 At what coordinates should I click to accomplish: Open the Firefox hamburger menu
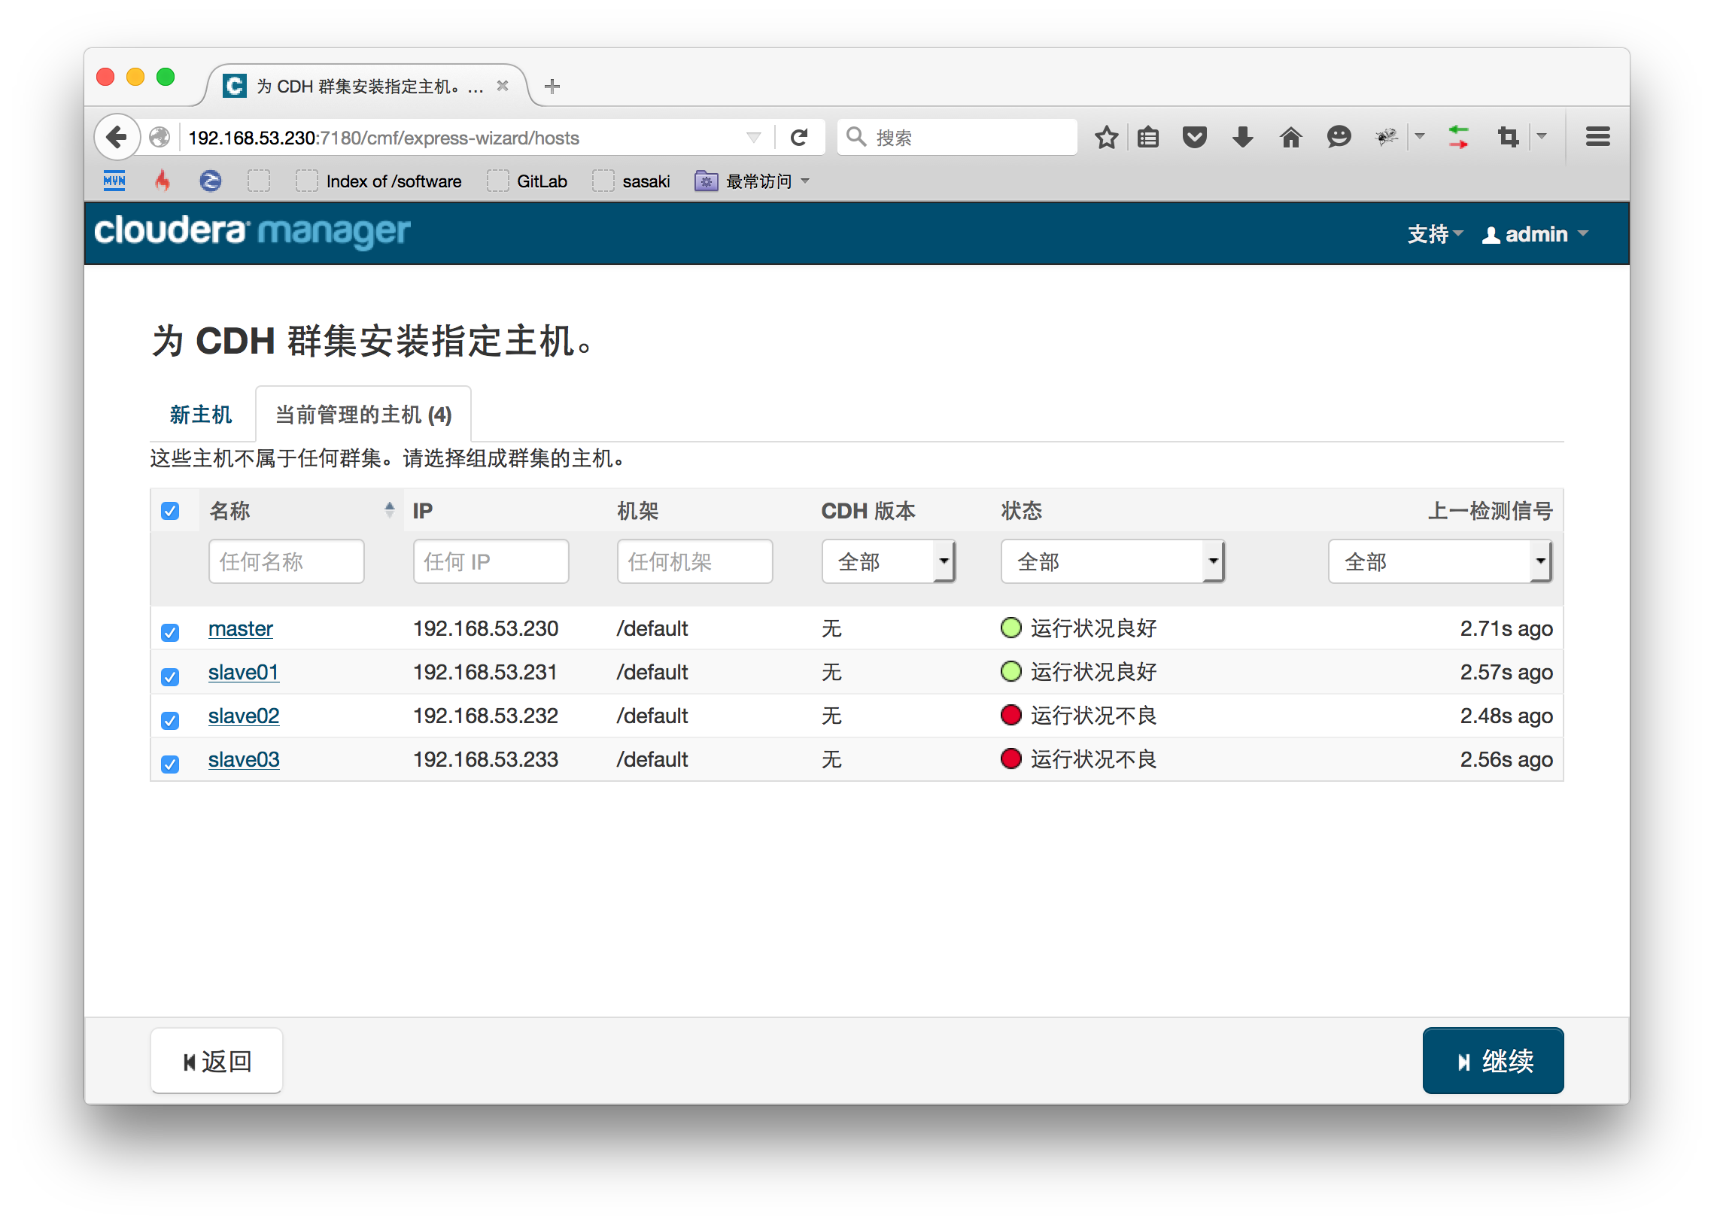[x=1597, y=137]
